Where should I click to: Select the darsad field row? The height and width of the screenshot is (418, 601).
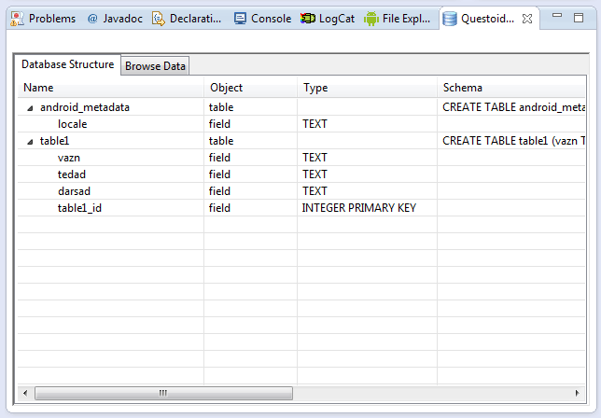pyautogui.click(x=301, y=190)
